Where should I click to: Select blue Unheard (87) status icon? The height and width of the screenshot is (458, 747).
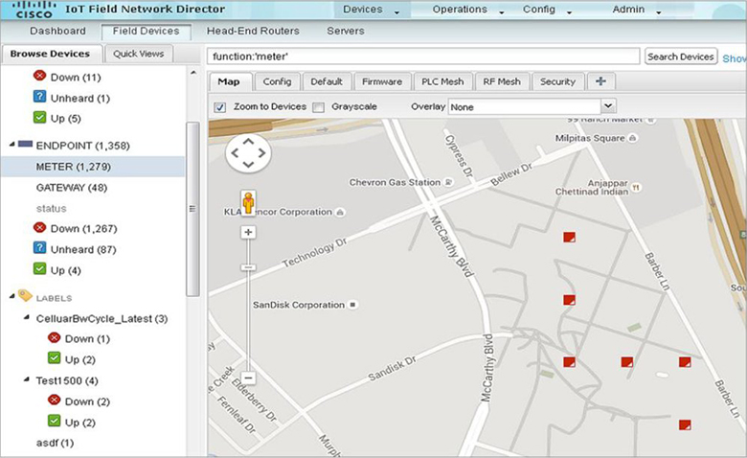pos(40,249)
